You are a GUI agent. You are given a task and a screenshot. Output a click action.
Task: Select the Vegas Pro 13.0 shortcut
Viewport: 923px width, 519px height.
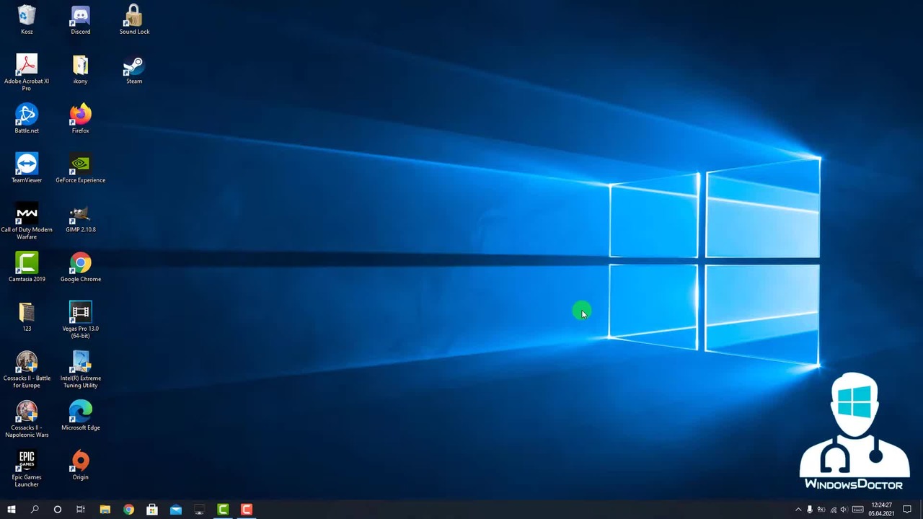(x=80, y=320)
